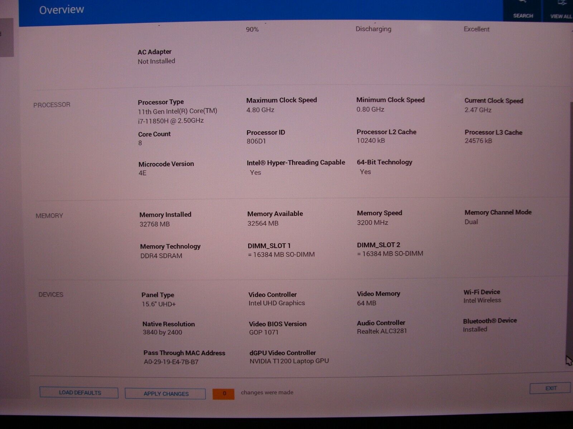Click the LOAD DEFAULTS button
This screenshot has height=429, width=573.
(x=79, y=393)
